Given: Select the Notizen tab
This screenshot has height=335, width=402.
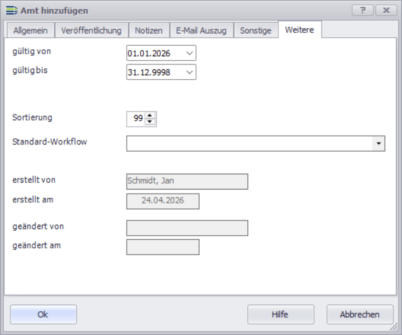Looking at the screenshot, I should pos(149,30).
